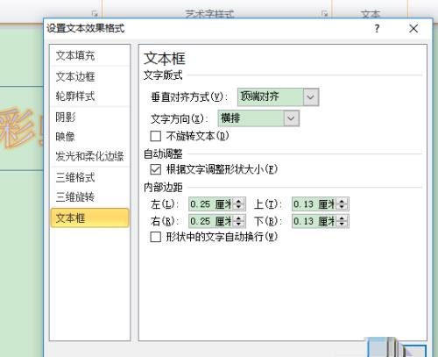
Task: Increase 上 margin with spinner arrow
Action: (x=342, y=201)
